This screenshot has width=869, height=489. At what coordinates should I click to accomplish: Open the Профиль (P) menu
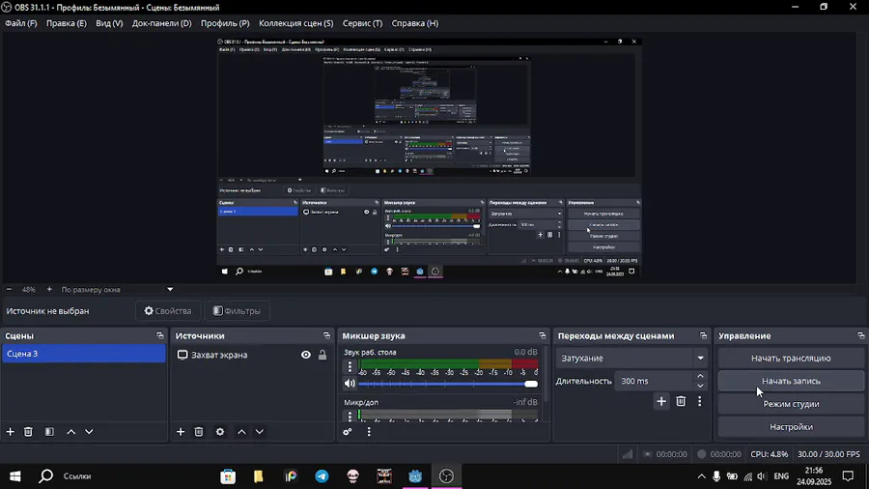pyautogui.click(x=225, y=23)
